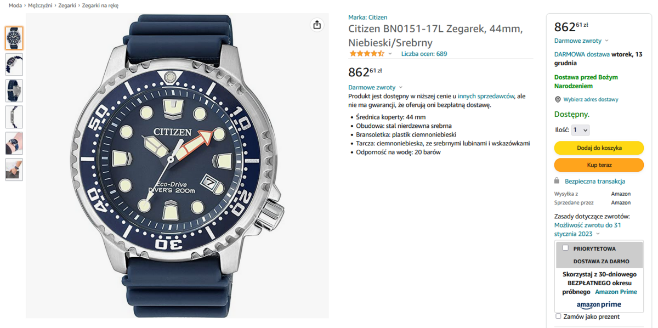Open the Ilość quantity dropdown
Viewport: 658px width, 328px height.
point(580,130)
